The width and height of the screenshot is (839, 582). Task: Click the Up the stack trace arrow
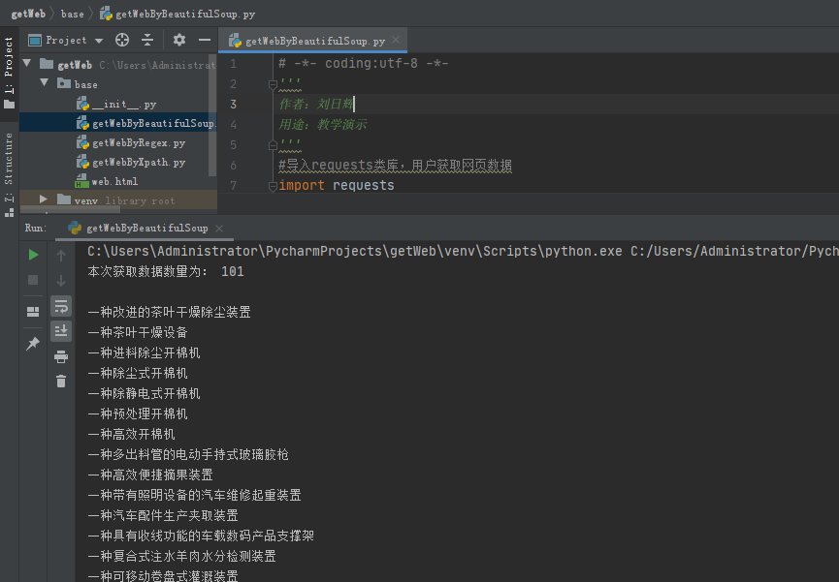(61, 256)
